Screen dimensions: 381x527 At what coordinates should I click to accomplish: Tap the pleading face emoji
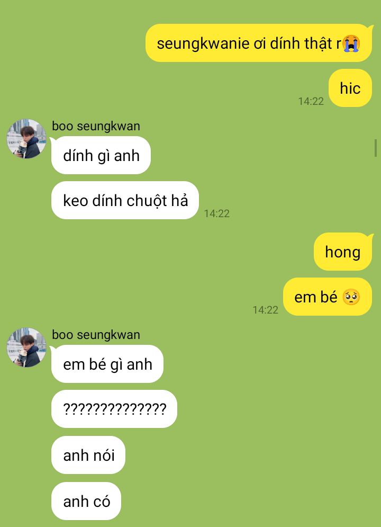pos(351,298)
